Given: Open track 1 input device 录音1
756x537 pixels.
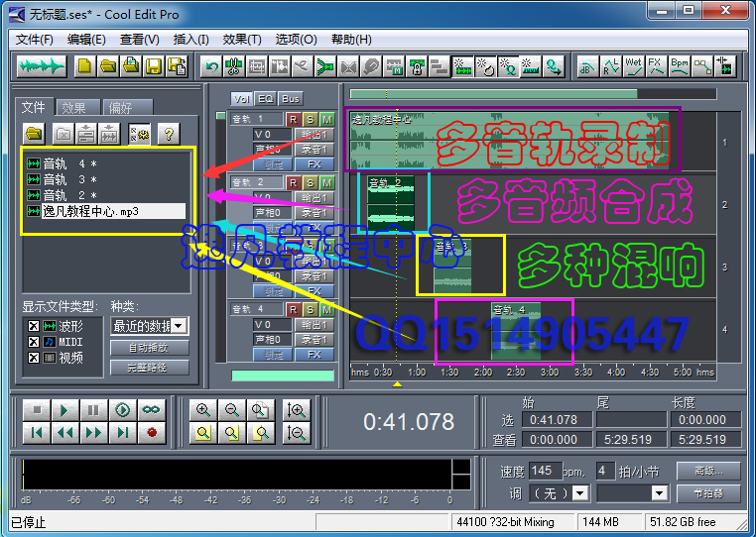Looking at the screenshot, I should coord(315,150).
